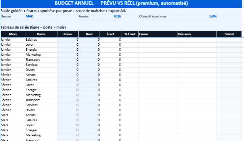The image size is (244, 141).
Task: Select the % Écart column header
Action: [x=130, y=34]
